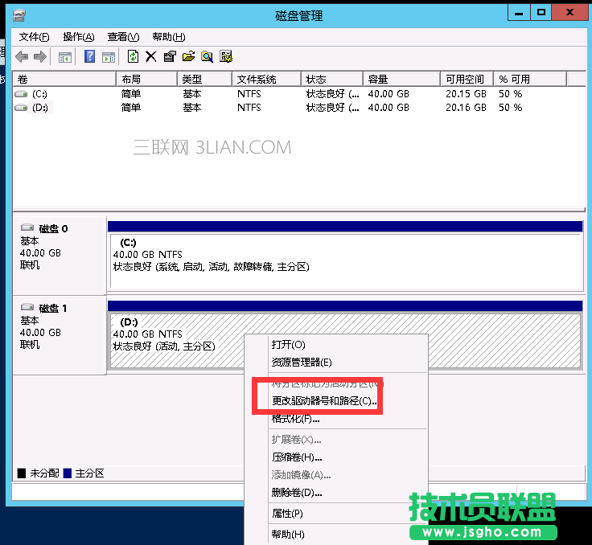Open the 查看(V) menu
Image resolution: width=592 pixels, height=545 pixels.
click(x=123, y=37)
